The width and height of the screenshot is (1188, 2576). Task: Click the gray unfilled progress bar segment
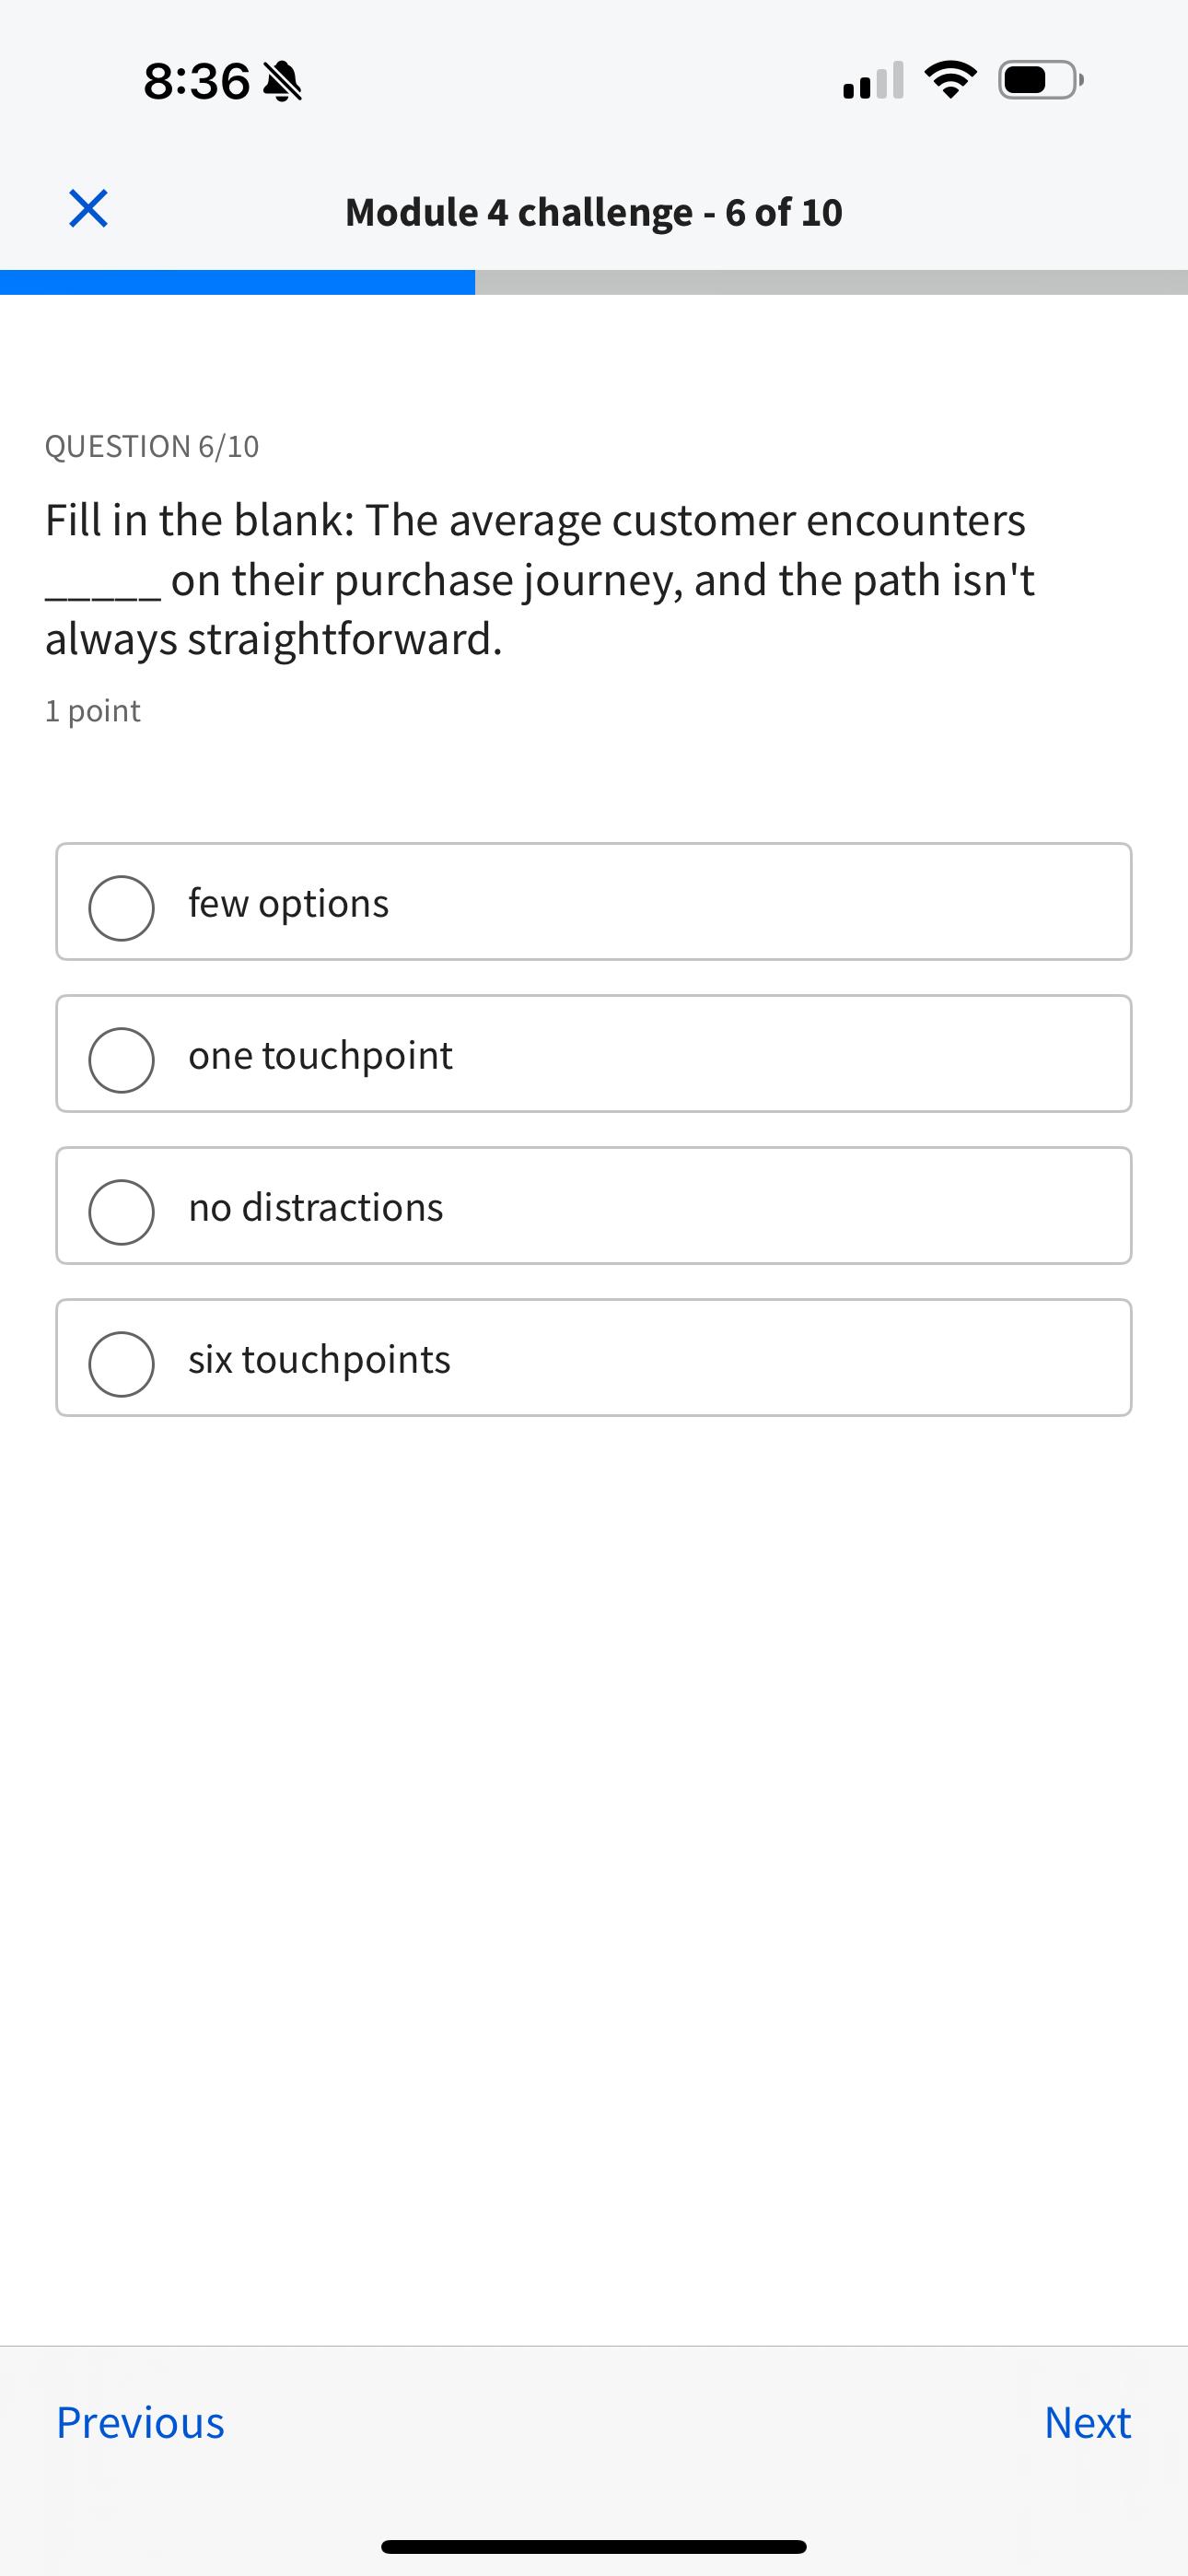(830, 282)
